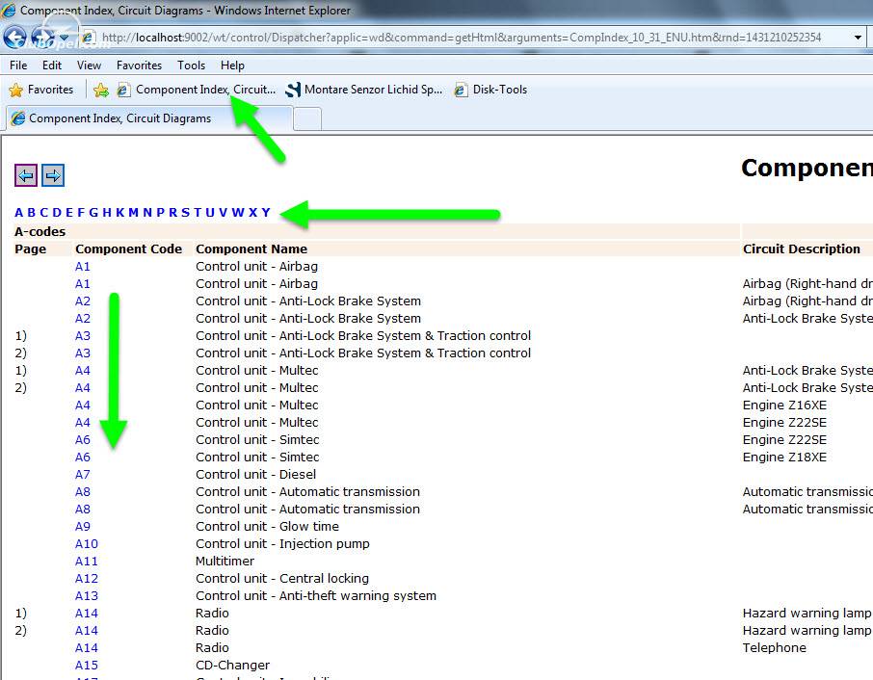Expand the address bar dropdown arrow
The width and height of the screenshot is (873, 680).
(x=858, y=38)
